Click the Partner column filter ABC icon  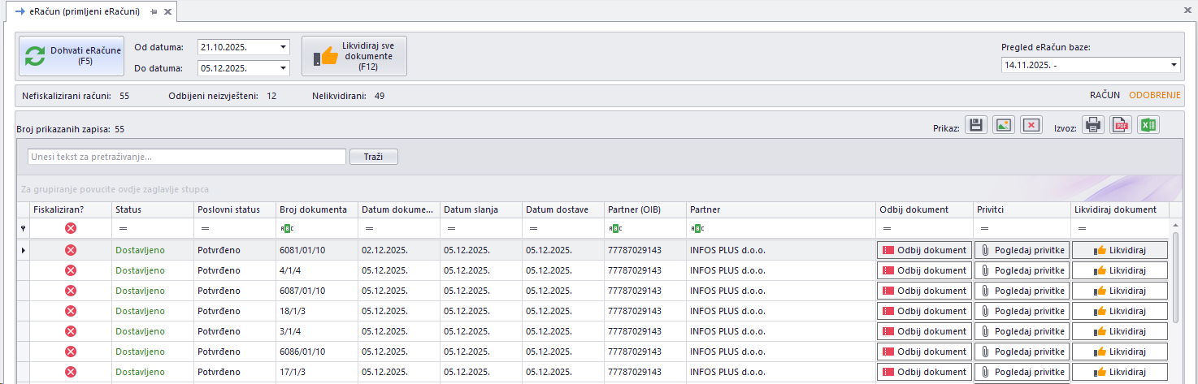pos(696,229)
